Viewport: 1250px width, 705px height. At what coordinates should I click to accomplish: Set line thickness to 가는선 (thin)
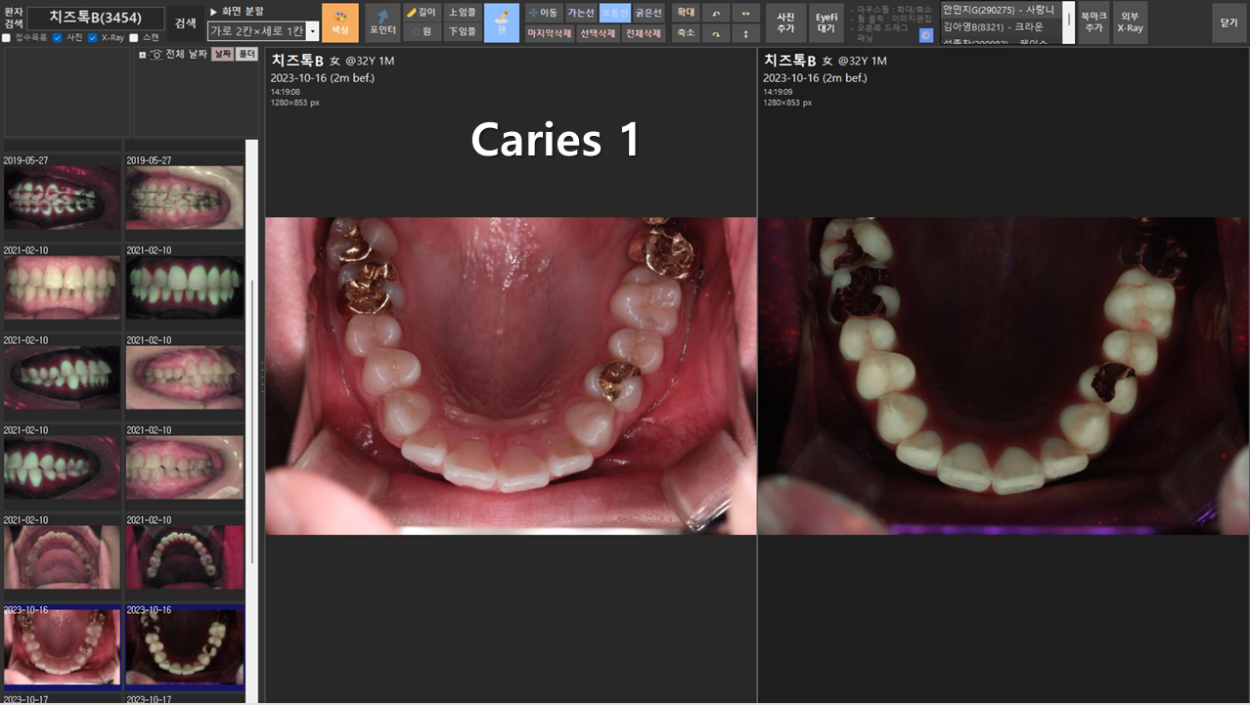coord(581,13)
